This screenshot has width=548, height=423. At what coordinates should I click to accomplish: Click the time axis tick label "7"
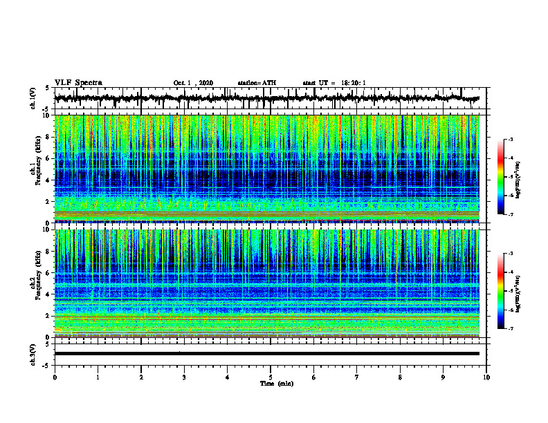pyautogui.click(x=357, y=377)
